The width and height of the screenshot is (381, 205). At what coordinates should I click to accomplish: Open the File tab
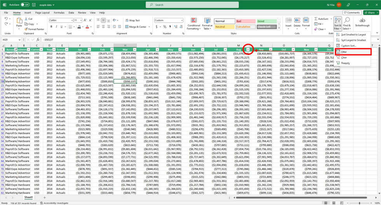tap(6, 13)
